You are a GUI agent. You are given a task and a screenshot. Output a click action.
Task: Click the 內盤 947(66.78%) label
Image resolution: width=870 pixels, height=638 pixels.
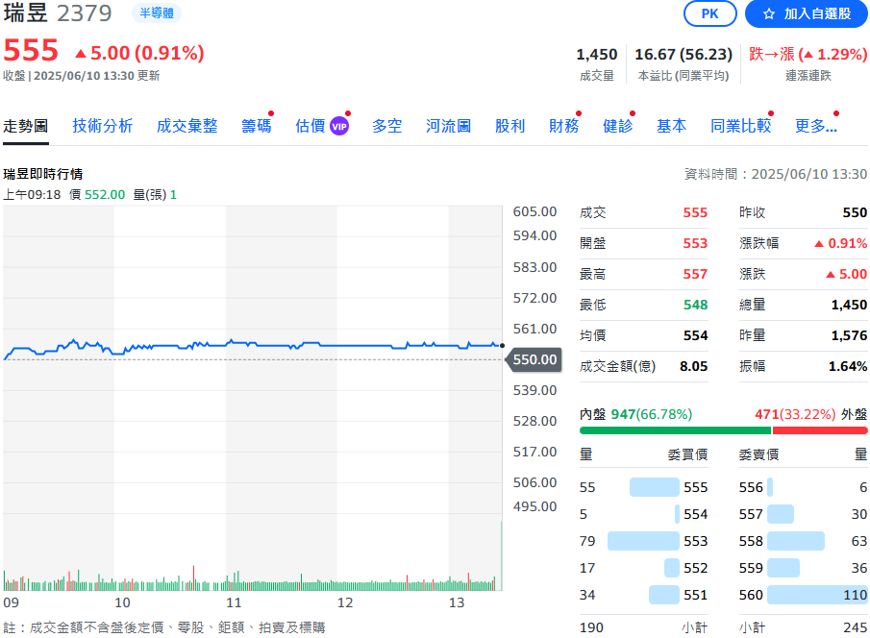[x=635, y=414]
